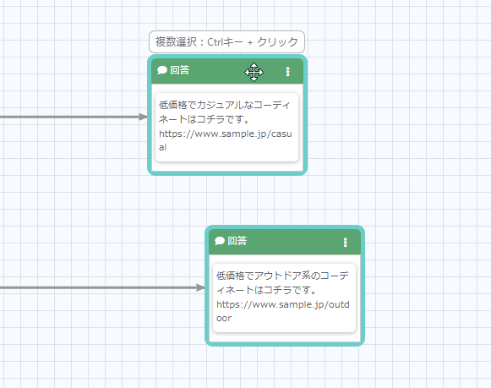Click the white footer area of the casual node
Viewport: 491px width, 388px height.
pos(227,167)
